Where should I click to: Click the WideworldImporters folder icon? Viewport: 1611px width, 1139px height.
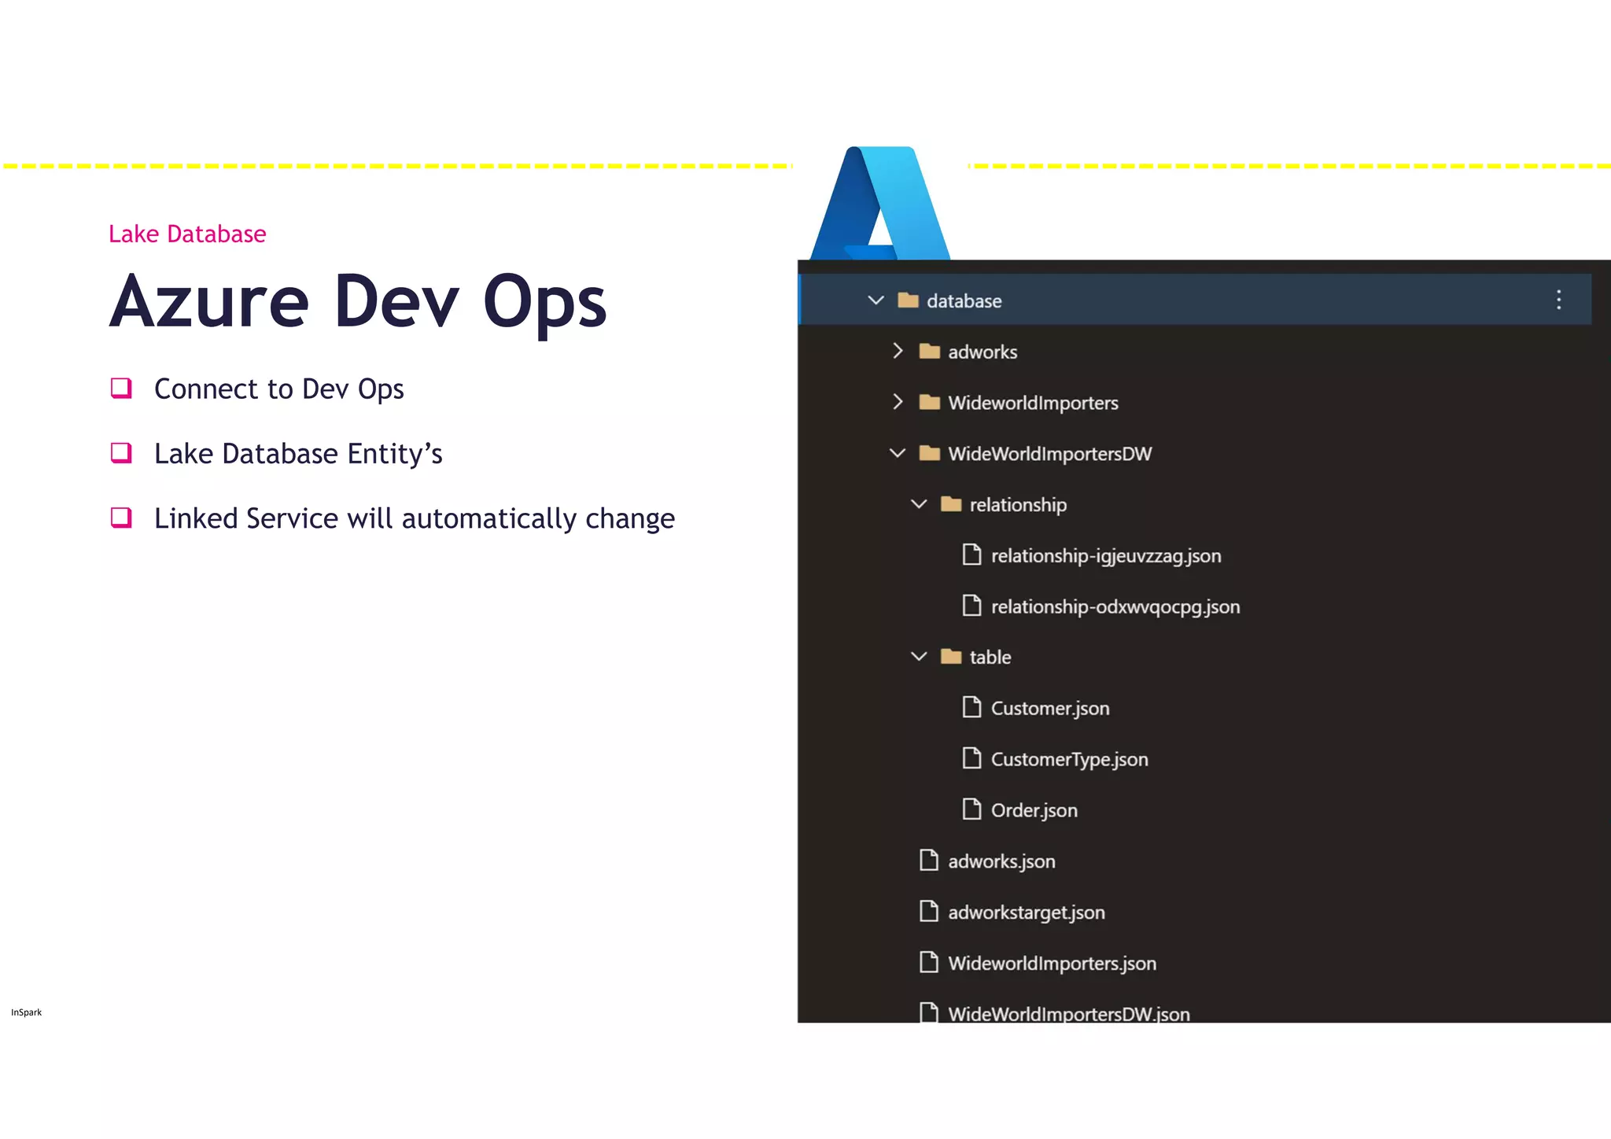click(x=930, y=402)
